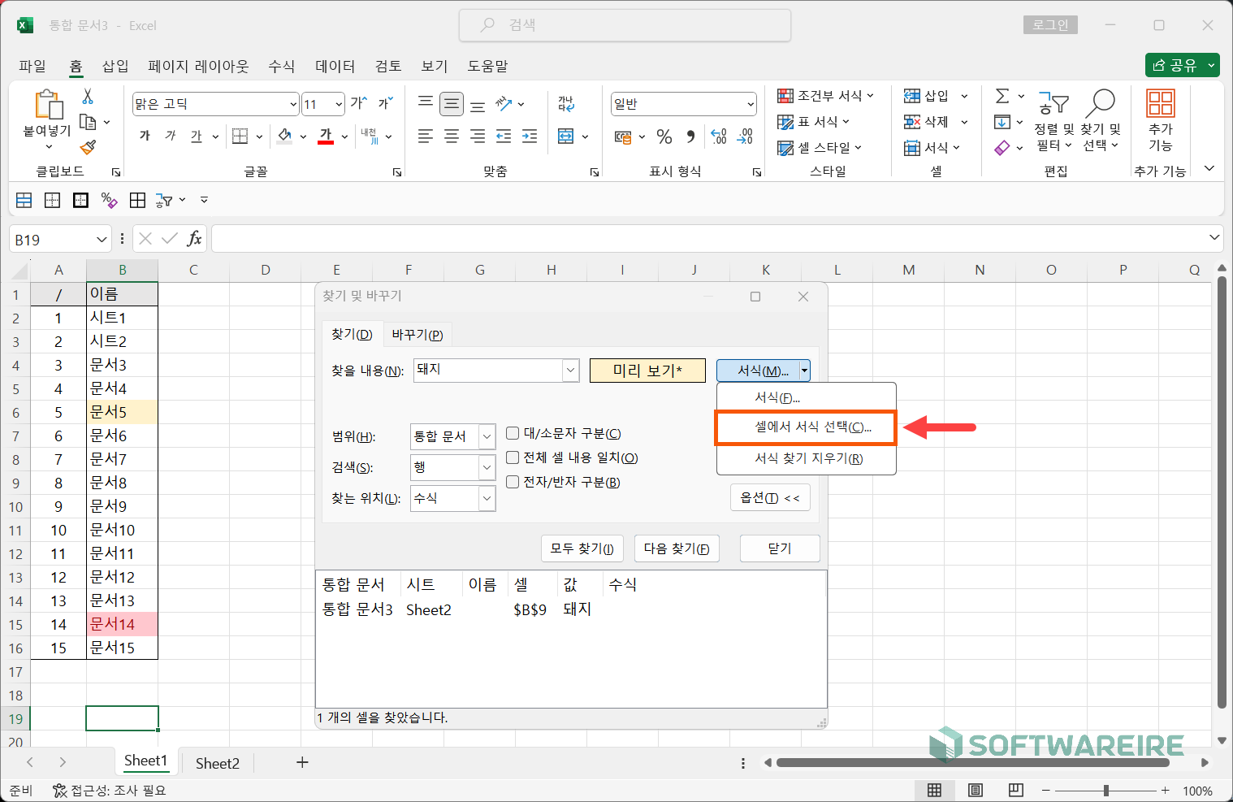
Task: Enable the 전자/반자 구분 checkbox
Action: point(513,482)
